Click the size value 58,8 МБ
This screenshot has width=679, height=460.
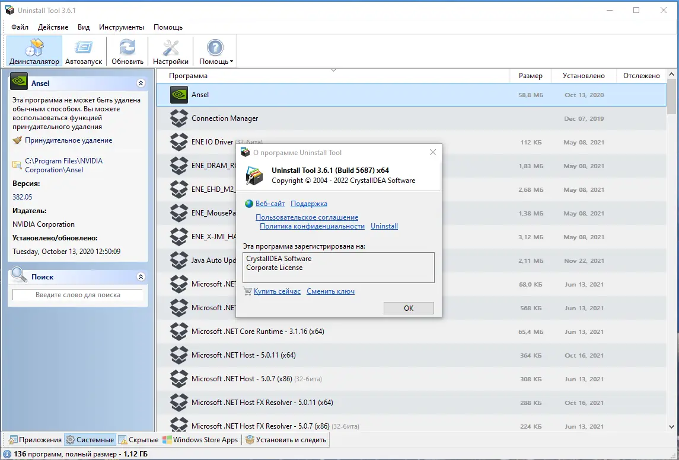click(x=531, y=95)
